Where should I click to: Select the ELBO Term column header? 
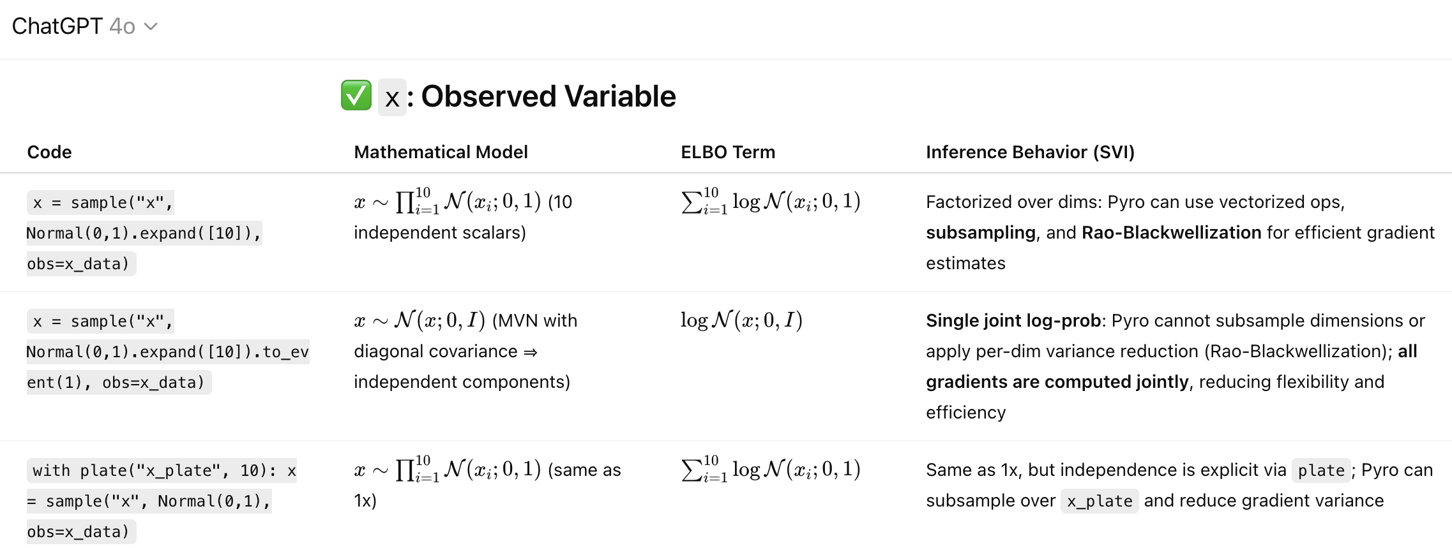coord(728,152)
